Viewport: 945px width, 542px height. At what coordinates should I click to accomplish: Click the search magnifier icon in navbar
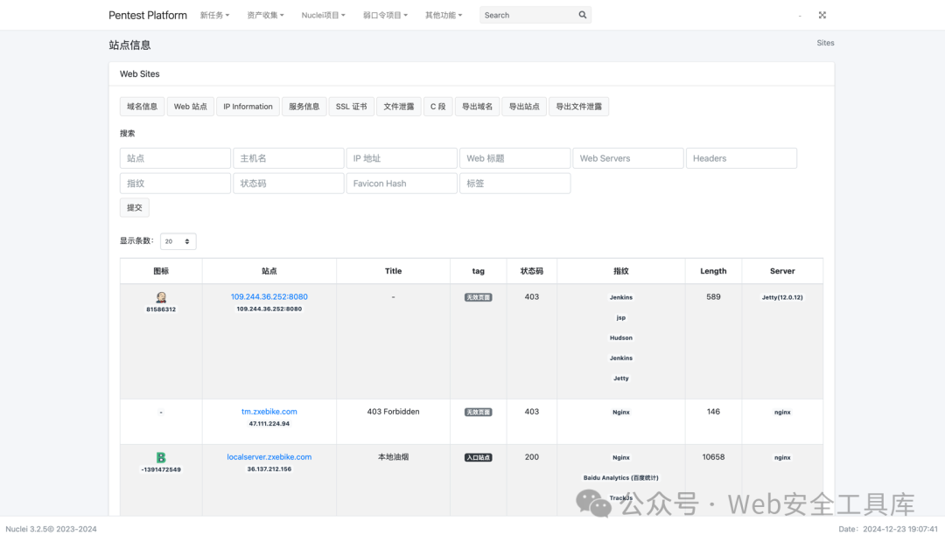[582, 15]
